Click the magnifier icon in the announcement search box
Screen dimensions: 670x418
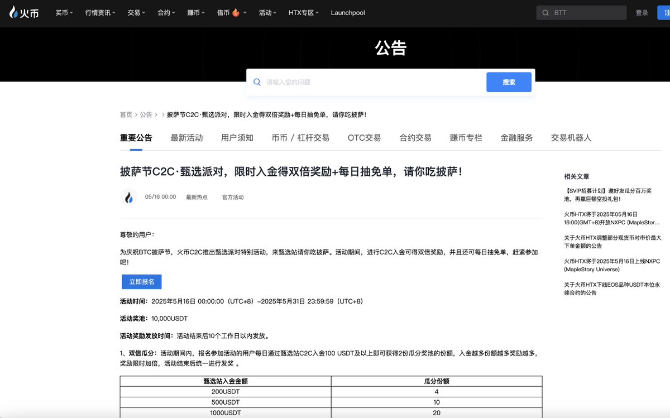coord(257,82)
